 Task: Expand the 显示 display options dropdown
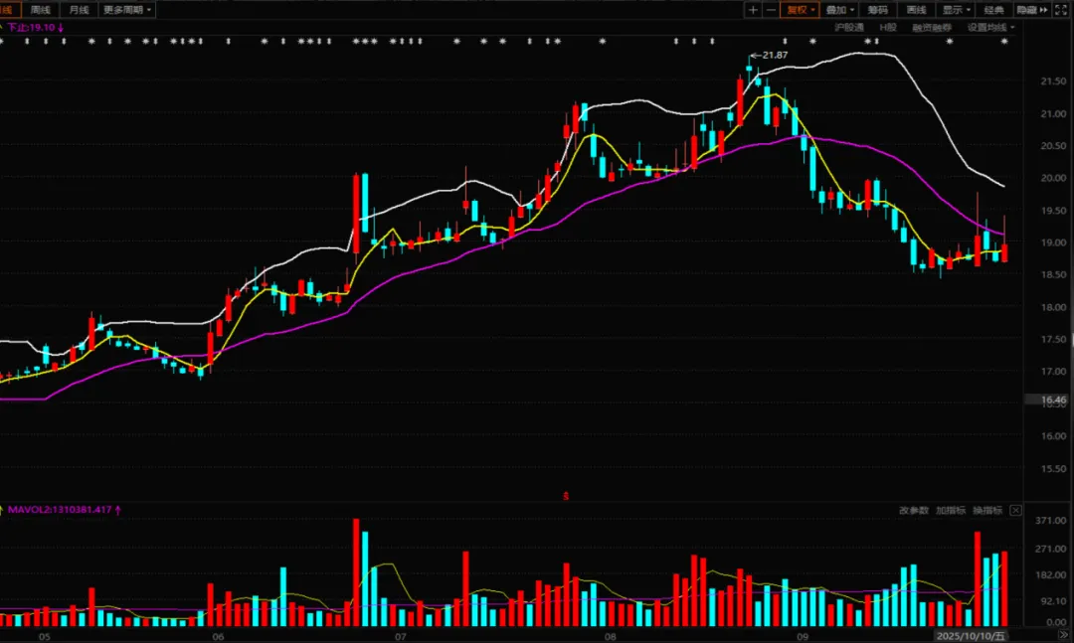[x=957, y=10]
